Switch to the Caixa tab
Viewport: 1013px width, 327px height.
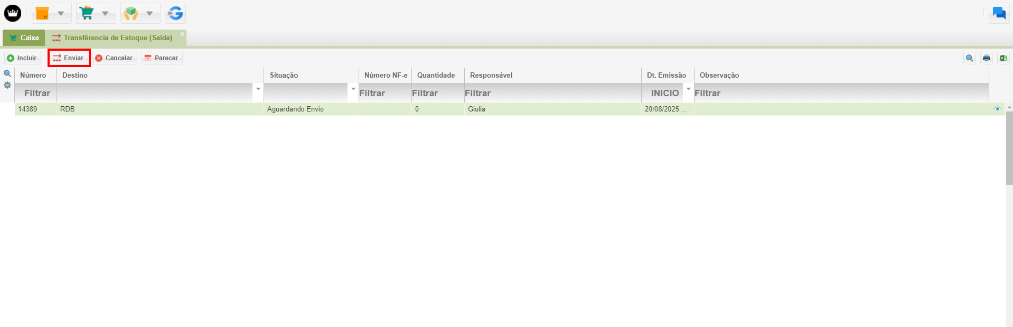coord(24,38)
